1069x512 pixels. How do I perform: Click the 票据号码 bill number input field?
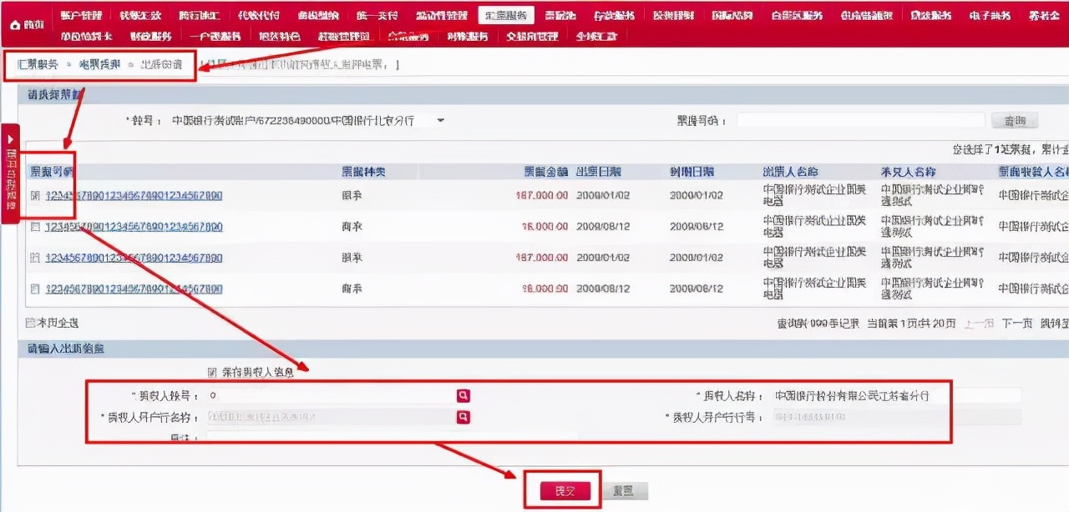point(860,119)
